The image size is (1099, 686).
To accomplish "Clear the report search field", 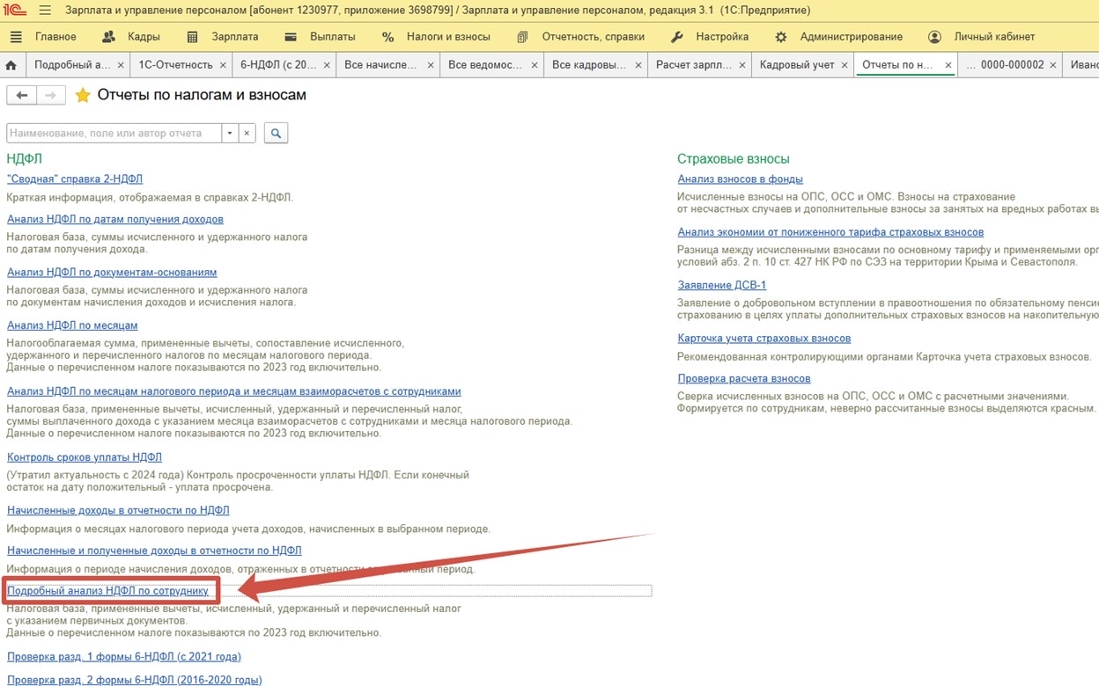I will (x=247, y=134).
